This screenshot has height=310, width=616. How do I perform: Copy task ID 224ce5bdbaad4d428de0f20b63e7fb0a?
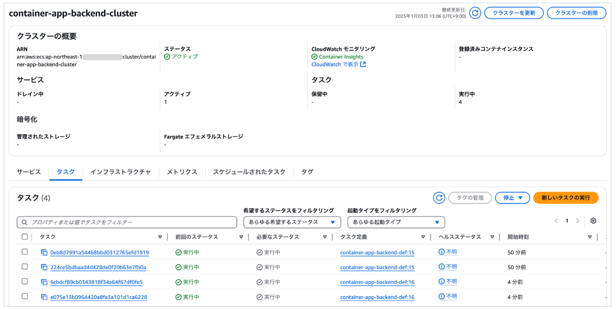tap(44, 267)
